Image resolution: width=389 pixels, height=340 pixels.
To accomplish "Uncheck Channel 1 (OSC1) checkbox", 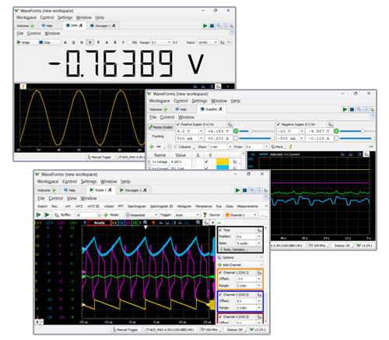I will pos(220,272).
